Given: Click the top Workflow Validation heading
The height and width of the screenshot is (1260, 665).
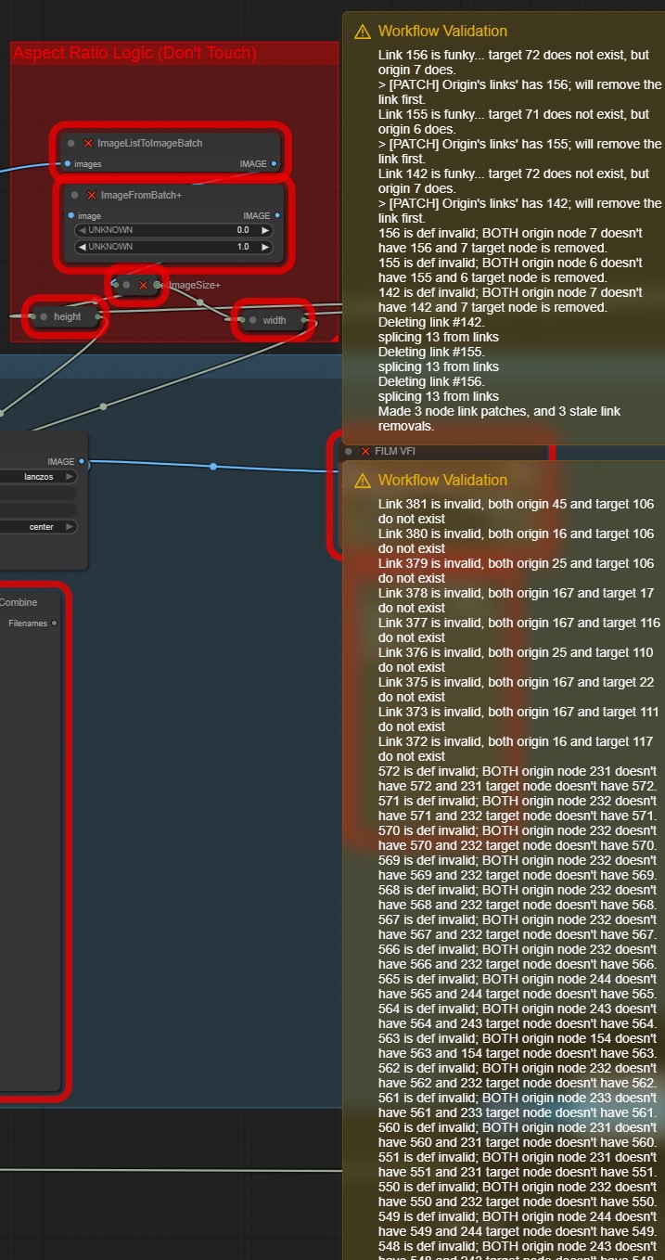Looking at the screenshot, I should [442, 32].
